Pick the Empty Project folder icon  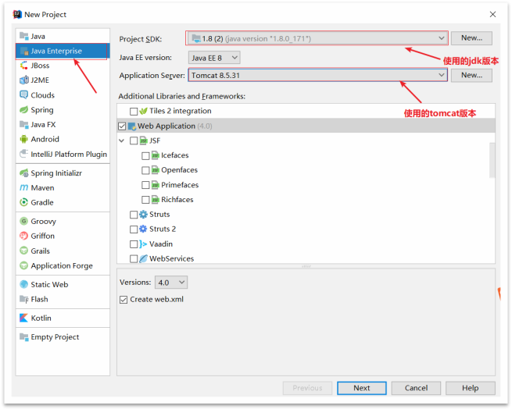[x=23, y=336]
